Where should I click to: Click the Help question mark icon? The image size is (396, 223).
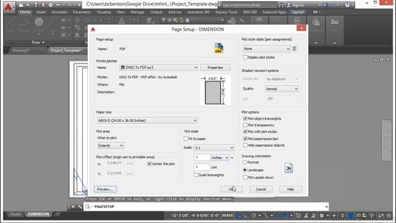pos(348,5)
